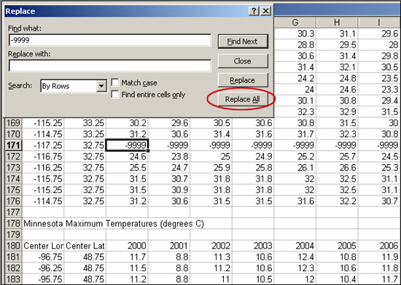Select the Center Lat header cell
Screen dimensions: 401x285
85,246
